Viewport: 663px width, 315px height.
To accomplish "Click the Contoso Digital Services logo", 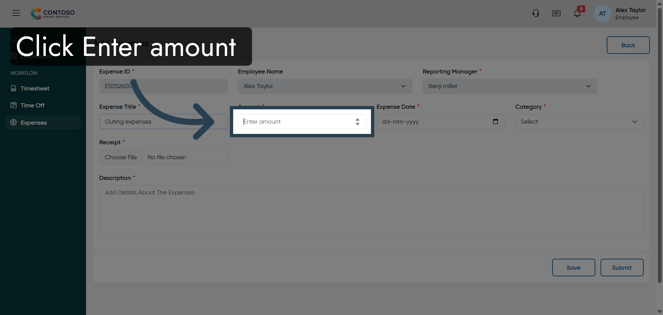I will 52,13.
